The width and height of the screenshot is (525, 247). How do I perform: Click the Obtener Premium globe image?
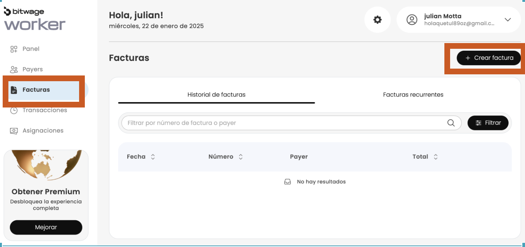46,165
